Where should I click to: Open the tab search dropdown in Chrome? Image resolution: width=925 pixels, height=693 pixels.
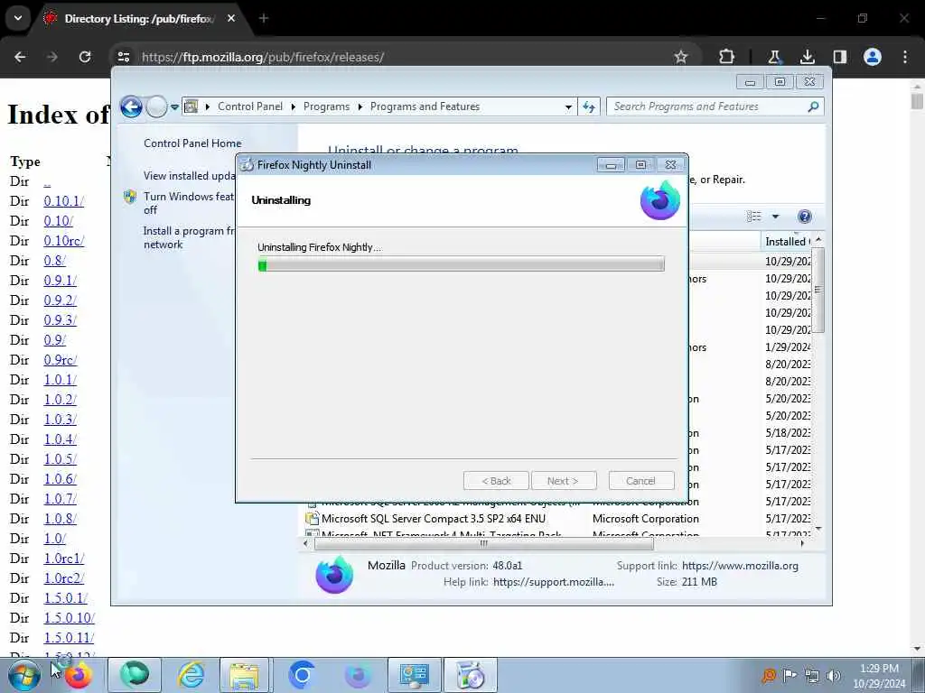coord(18,18)
